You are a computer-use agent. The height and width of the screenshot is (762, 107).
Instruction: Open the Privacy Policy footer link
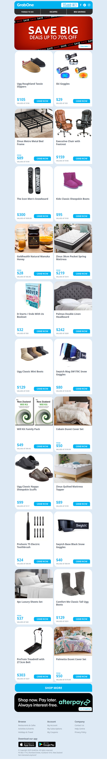[81, 732]
